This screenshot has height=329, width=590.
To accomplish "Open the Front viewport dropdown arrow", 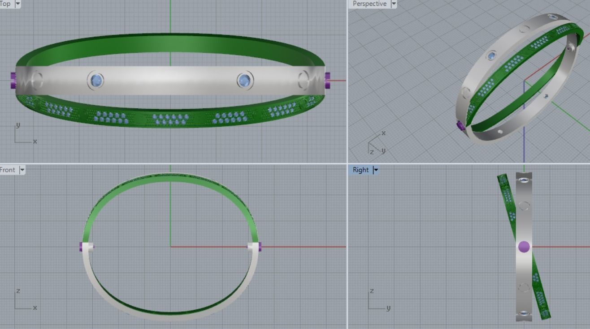I will 22,170.
